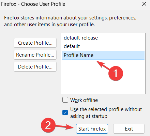Click the 'without asking at startup' label
Image resolution: width=150 pixels, height=136 pixels.
click(106, 113)
